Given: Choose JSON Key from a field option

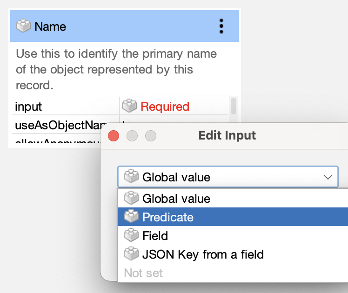Looking at the screenshot, I should click(233, 254).
